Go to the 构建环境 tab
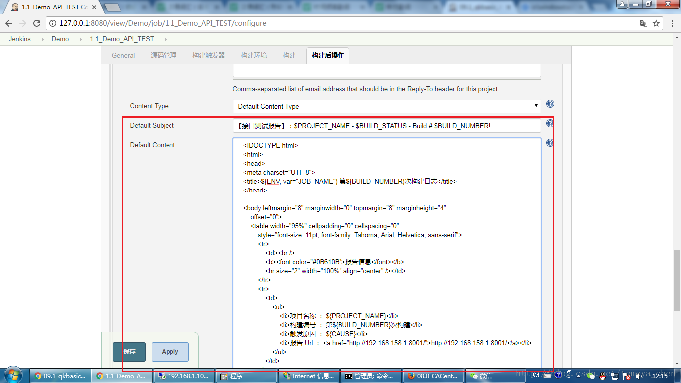 254,55
